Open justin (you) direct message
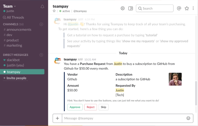Viewport: 198px width, 126px height. [x=14, y=65]
